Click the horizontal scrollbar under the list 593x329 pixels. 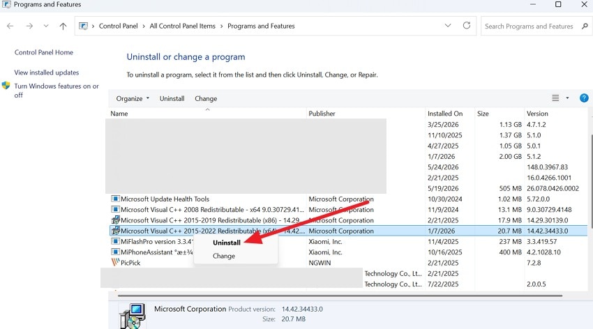point(340,296)
